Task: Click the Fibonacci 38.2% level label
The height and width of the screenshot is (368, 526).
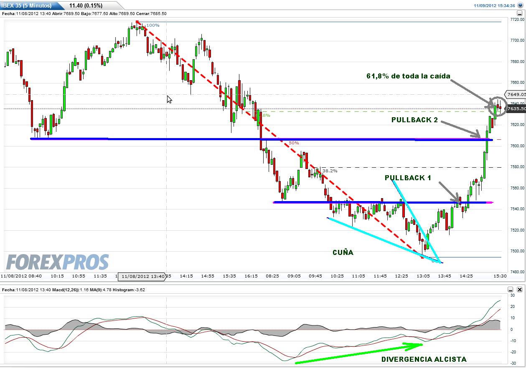Action: pyautogui.click(x=330, y=171)
